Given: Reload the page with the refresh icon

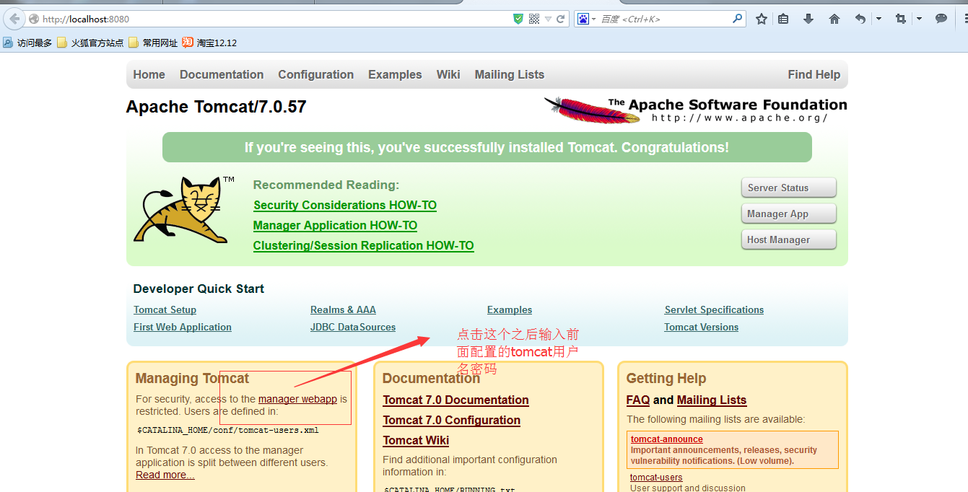Looking at the screenshot, I should [x=560, y=19].
